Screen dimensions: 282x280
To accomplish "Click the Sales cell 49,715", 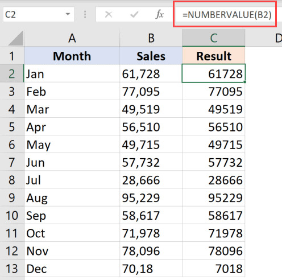I will 151,145.
